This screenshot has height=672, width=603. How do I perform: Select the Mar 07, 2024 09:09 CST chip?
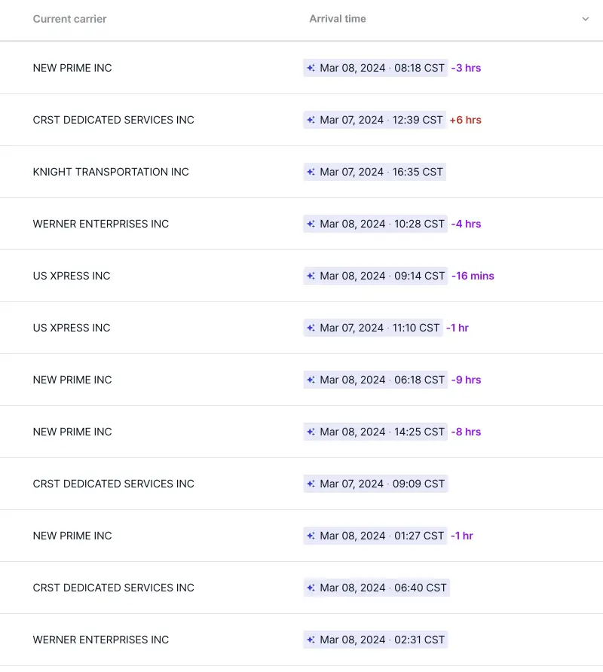point(376,484)
